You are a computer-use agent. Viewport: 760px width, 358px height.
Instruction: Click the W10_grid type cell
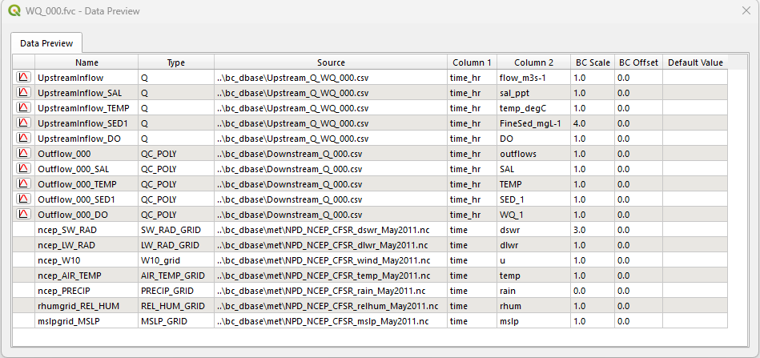(x=176, y=260)
